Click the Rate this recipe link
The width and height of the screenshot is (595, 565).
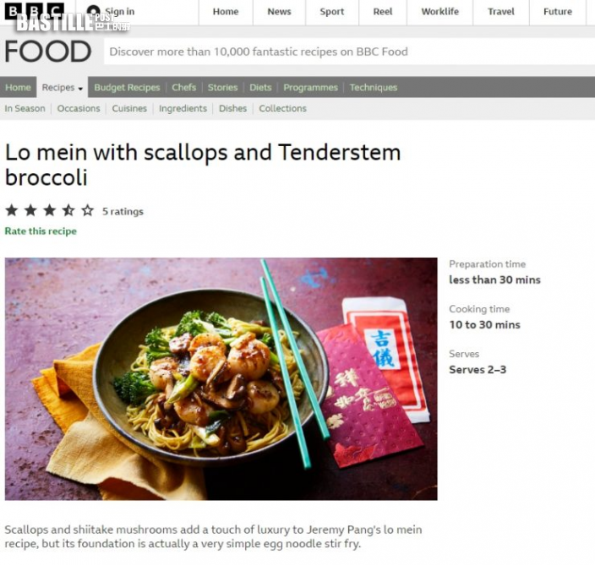(x=41, y=231)
